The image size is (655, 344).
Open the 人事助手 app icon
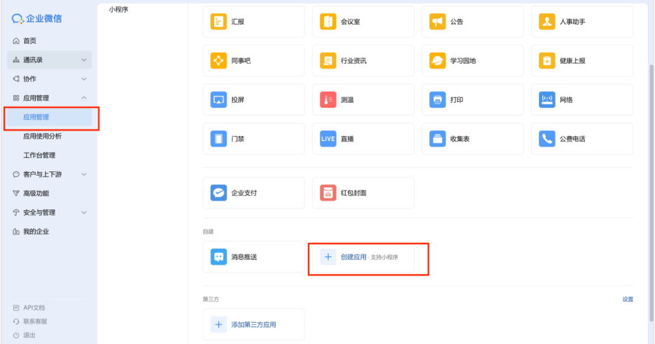pyautogui.click(x=547, y=22)
